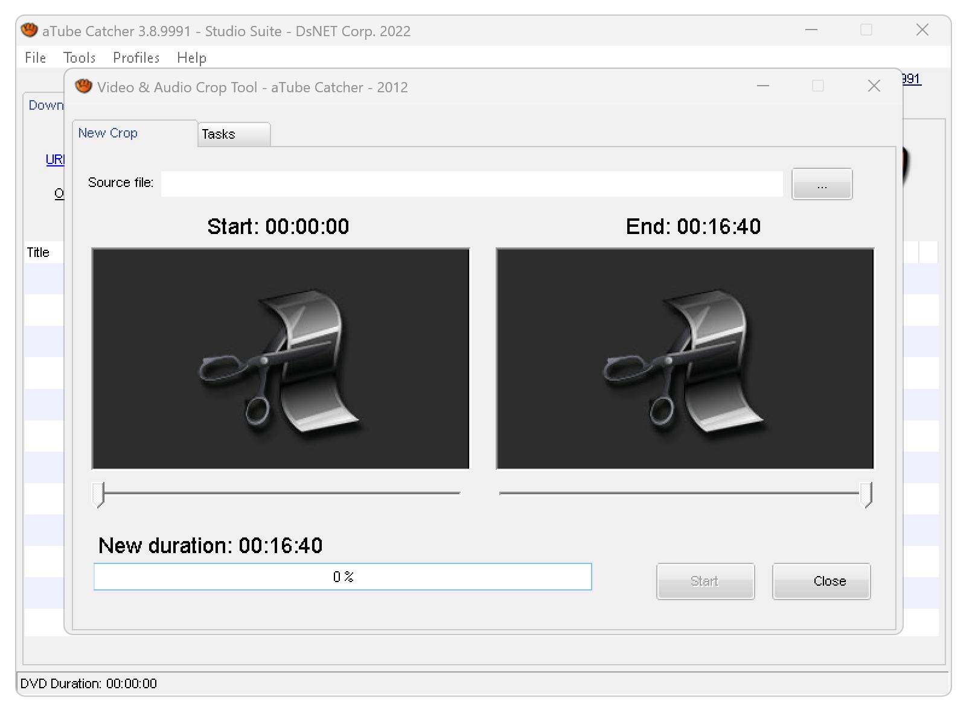The image size is (978, 719).
Task: Close the aTube Catcher main window
Action: click(922, 30)
